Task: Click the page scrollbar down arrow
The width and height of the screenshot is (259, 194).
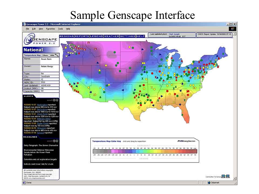Action: click(234, 178)
